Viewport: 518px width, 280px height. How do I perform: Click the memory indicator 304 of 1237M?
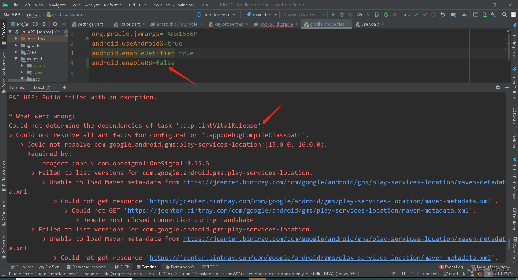point(500,274)
